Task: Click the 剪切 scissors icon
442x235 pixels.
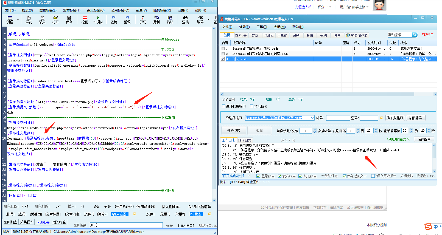Action: pyautogui.click(x=143, y=19)
